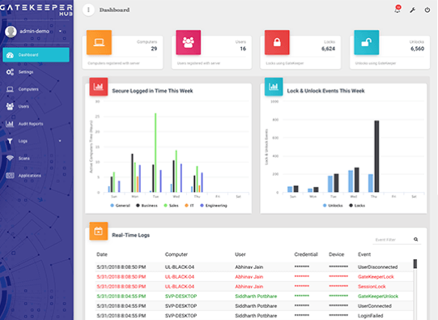Click the power logout icon
438x320 pixels.
[x=427, y=10]
